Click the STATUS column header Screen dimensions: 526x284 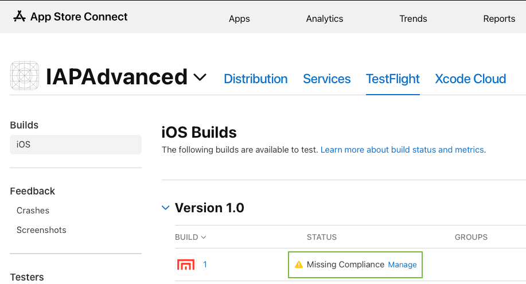(322, 237)
